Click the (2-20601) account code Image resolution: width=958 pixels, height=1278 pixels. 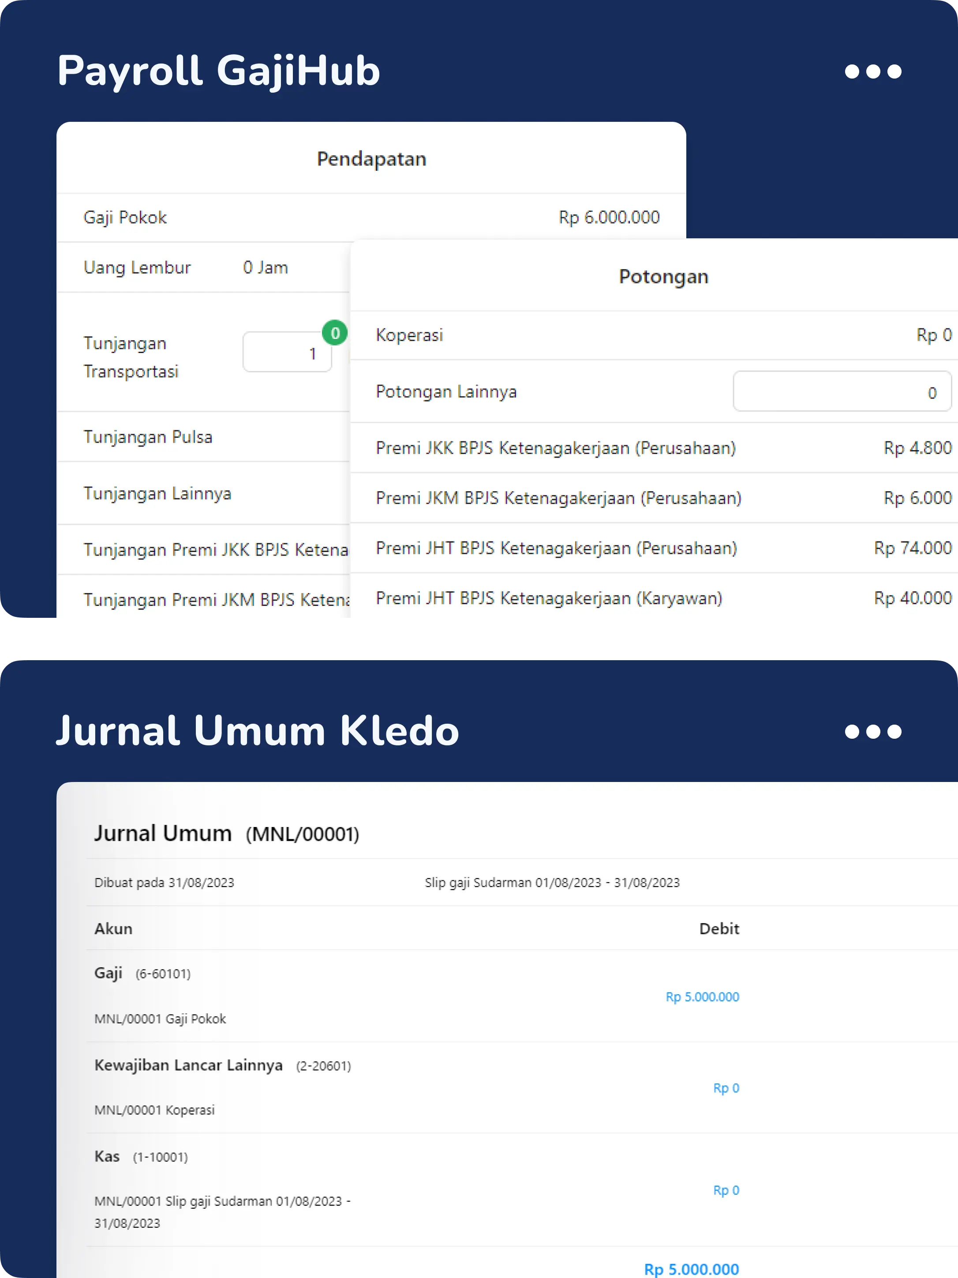[323, 1065]
